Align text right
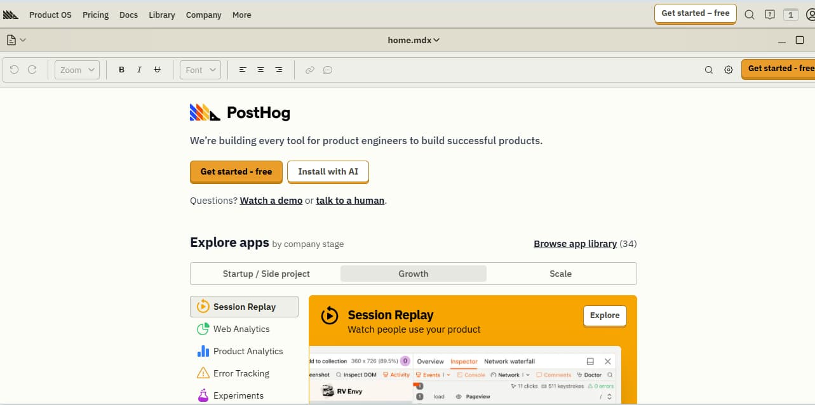This screenshot has width=815, height=405. pos(278,70)
